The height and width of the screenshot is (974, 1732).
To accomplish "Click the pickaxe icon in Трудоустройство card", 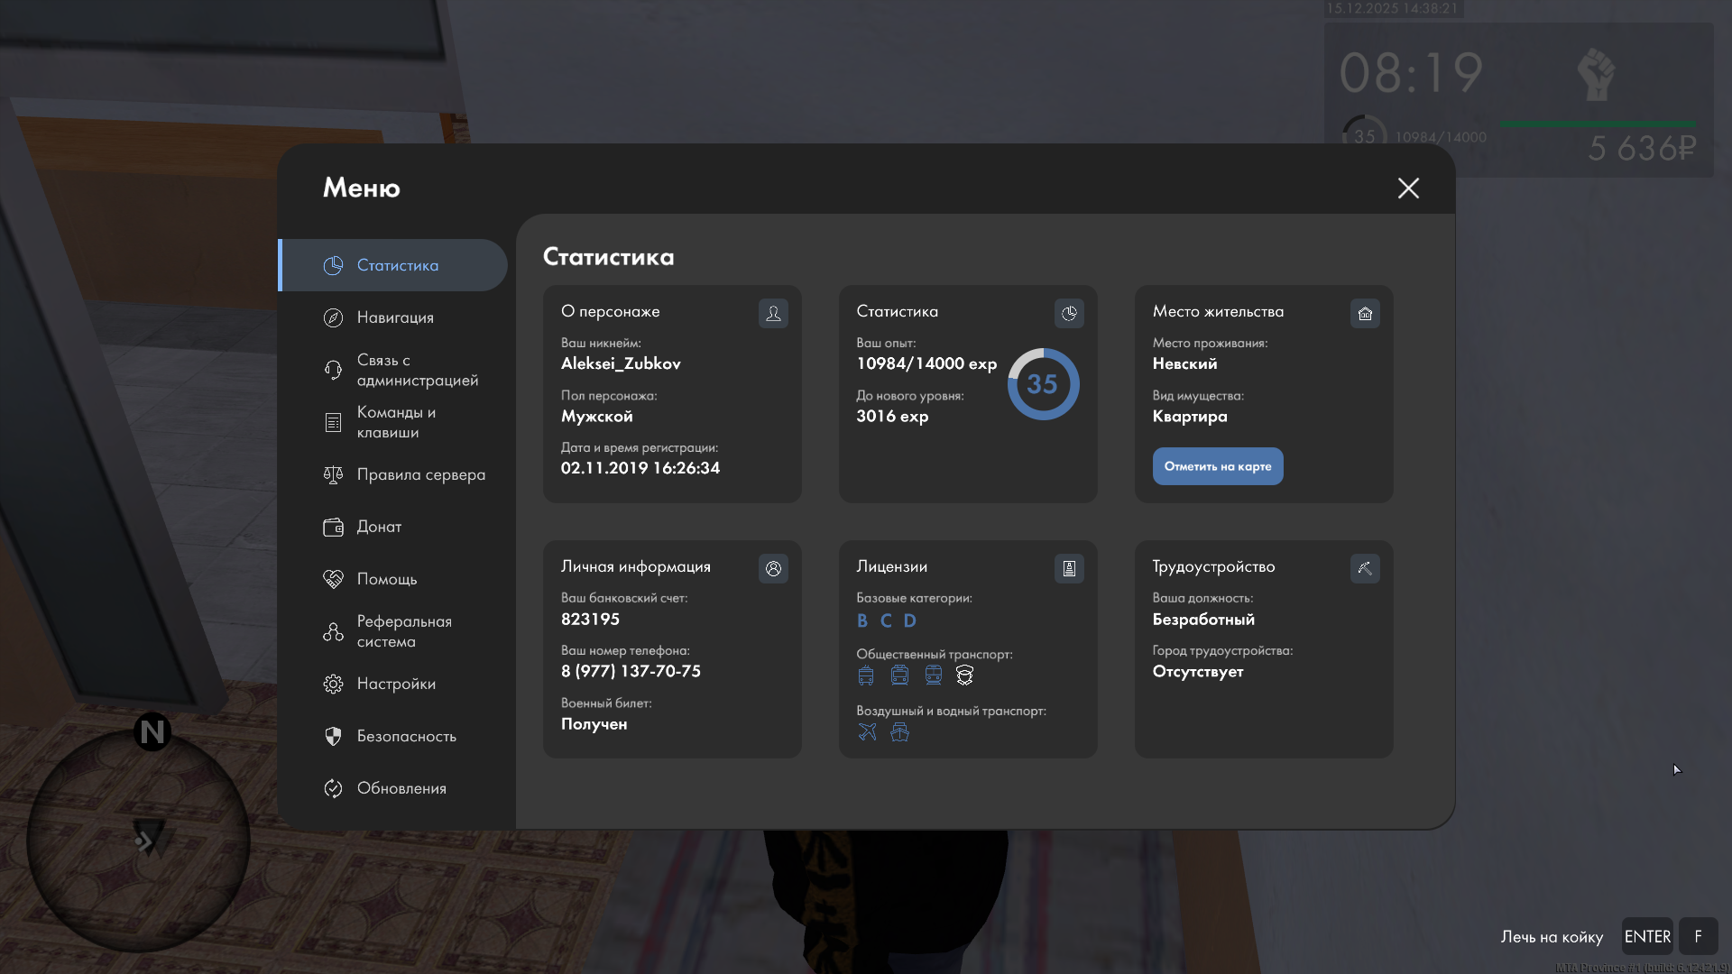I will (x=1365, y=568).
